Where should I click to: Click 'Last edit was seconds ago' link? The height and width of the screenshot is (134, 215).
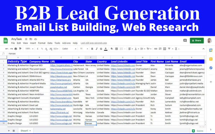94,43
